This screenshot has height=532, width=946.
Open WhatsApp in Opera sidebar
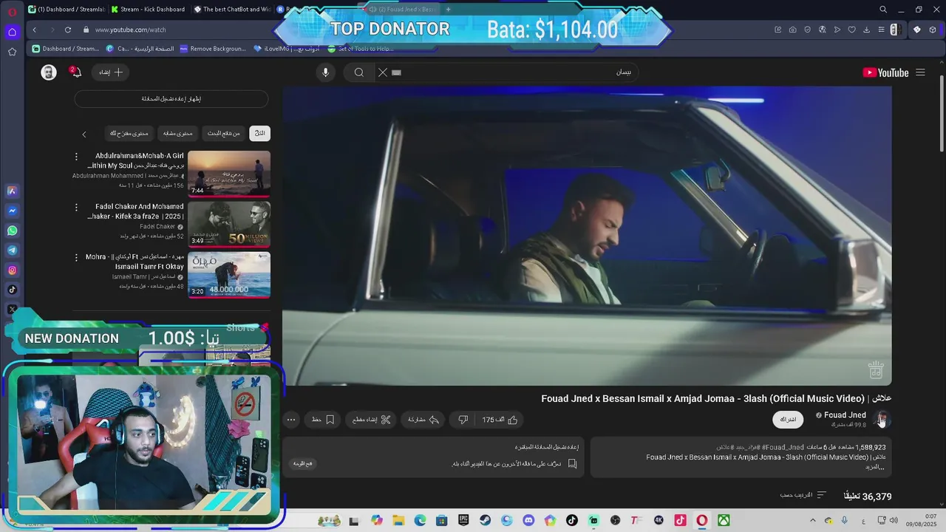click(12, 231)
